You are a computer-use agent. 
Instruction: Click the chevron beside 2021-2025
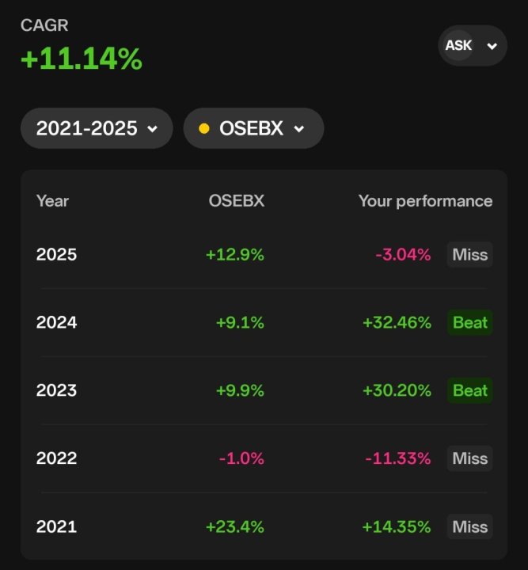[152, 128]
